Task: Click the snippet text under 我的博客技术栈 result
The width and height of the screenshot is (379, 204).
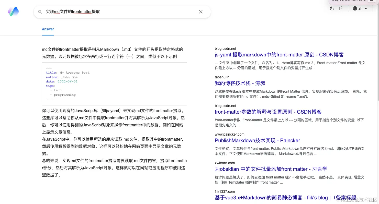Action: [x=291, y=94]
